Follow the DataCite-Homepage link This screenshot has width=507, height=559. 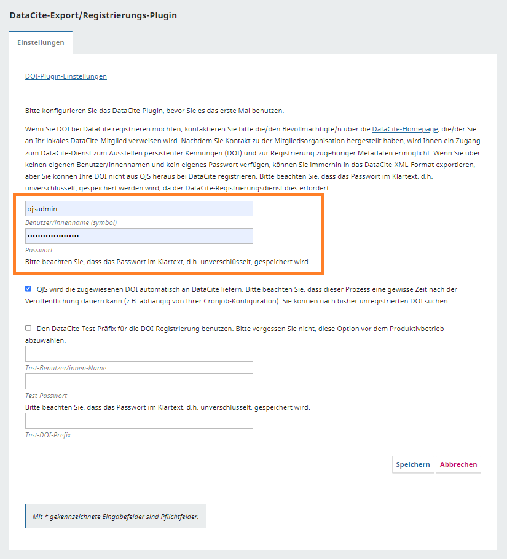pos(405,129)
